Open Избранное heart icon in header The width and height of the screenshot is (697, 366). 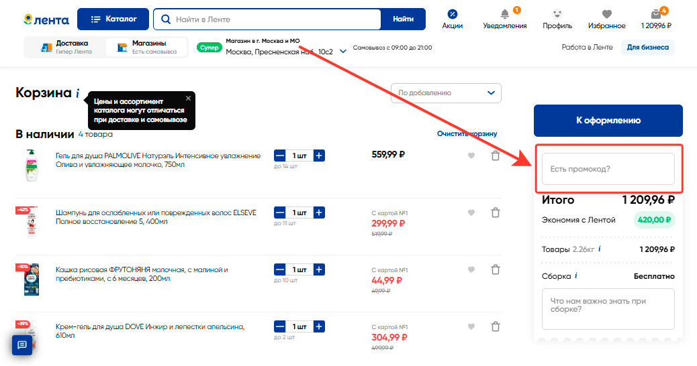(607, 19)
